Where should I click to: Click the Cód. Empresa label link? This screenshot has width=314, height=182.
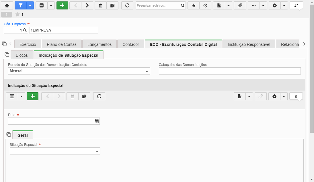(x=15, y=24)
